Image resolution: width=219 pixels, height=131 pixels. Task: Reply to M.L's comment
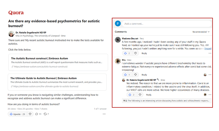click(x=144, y=75)
